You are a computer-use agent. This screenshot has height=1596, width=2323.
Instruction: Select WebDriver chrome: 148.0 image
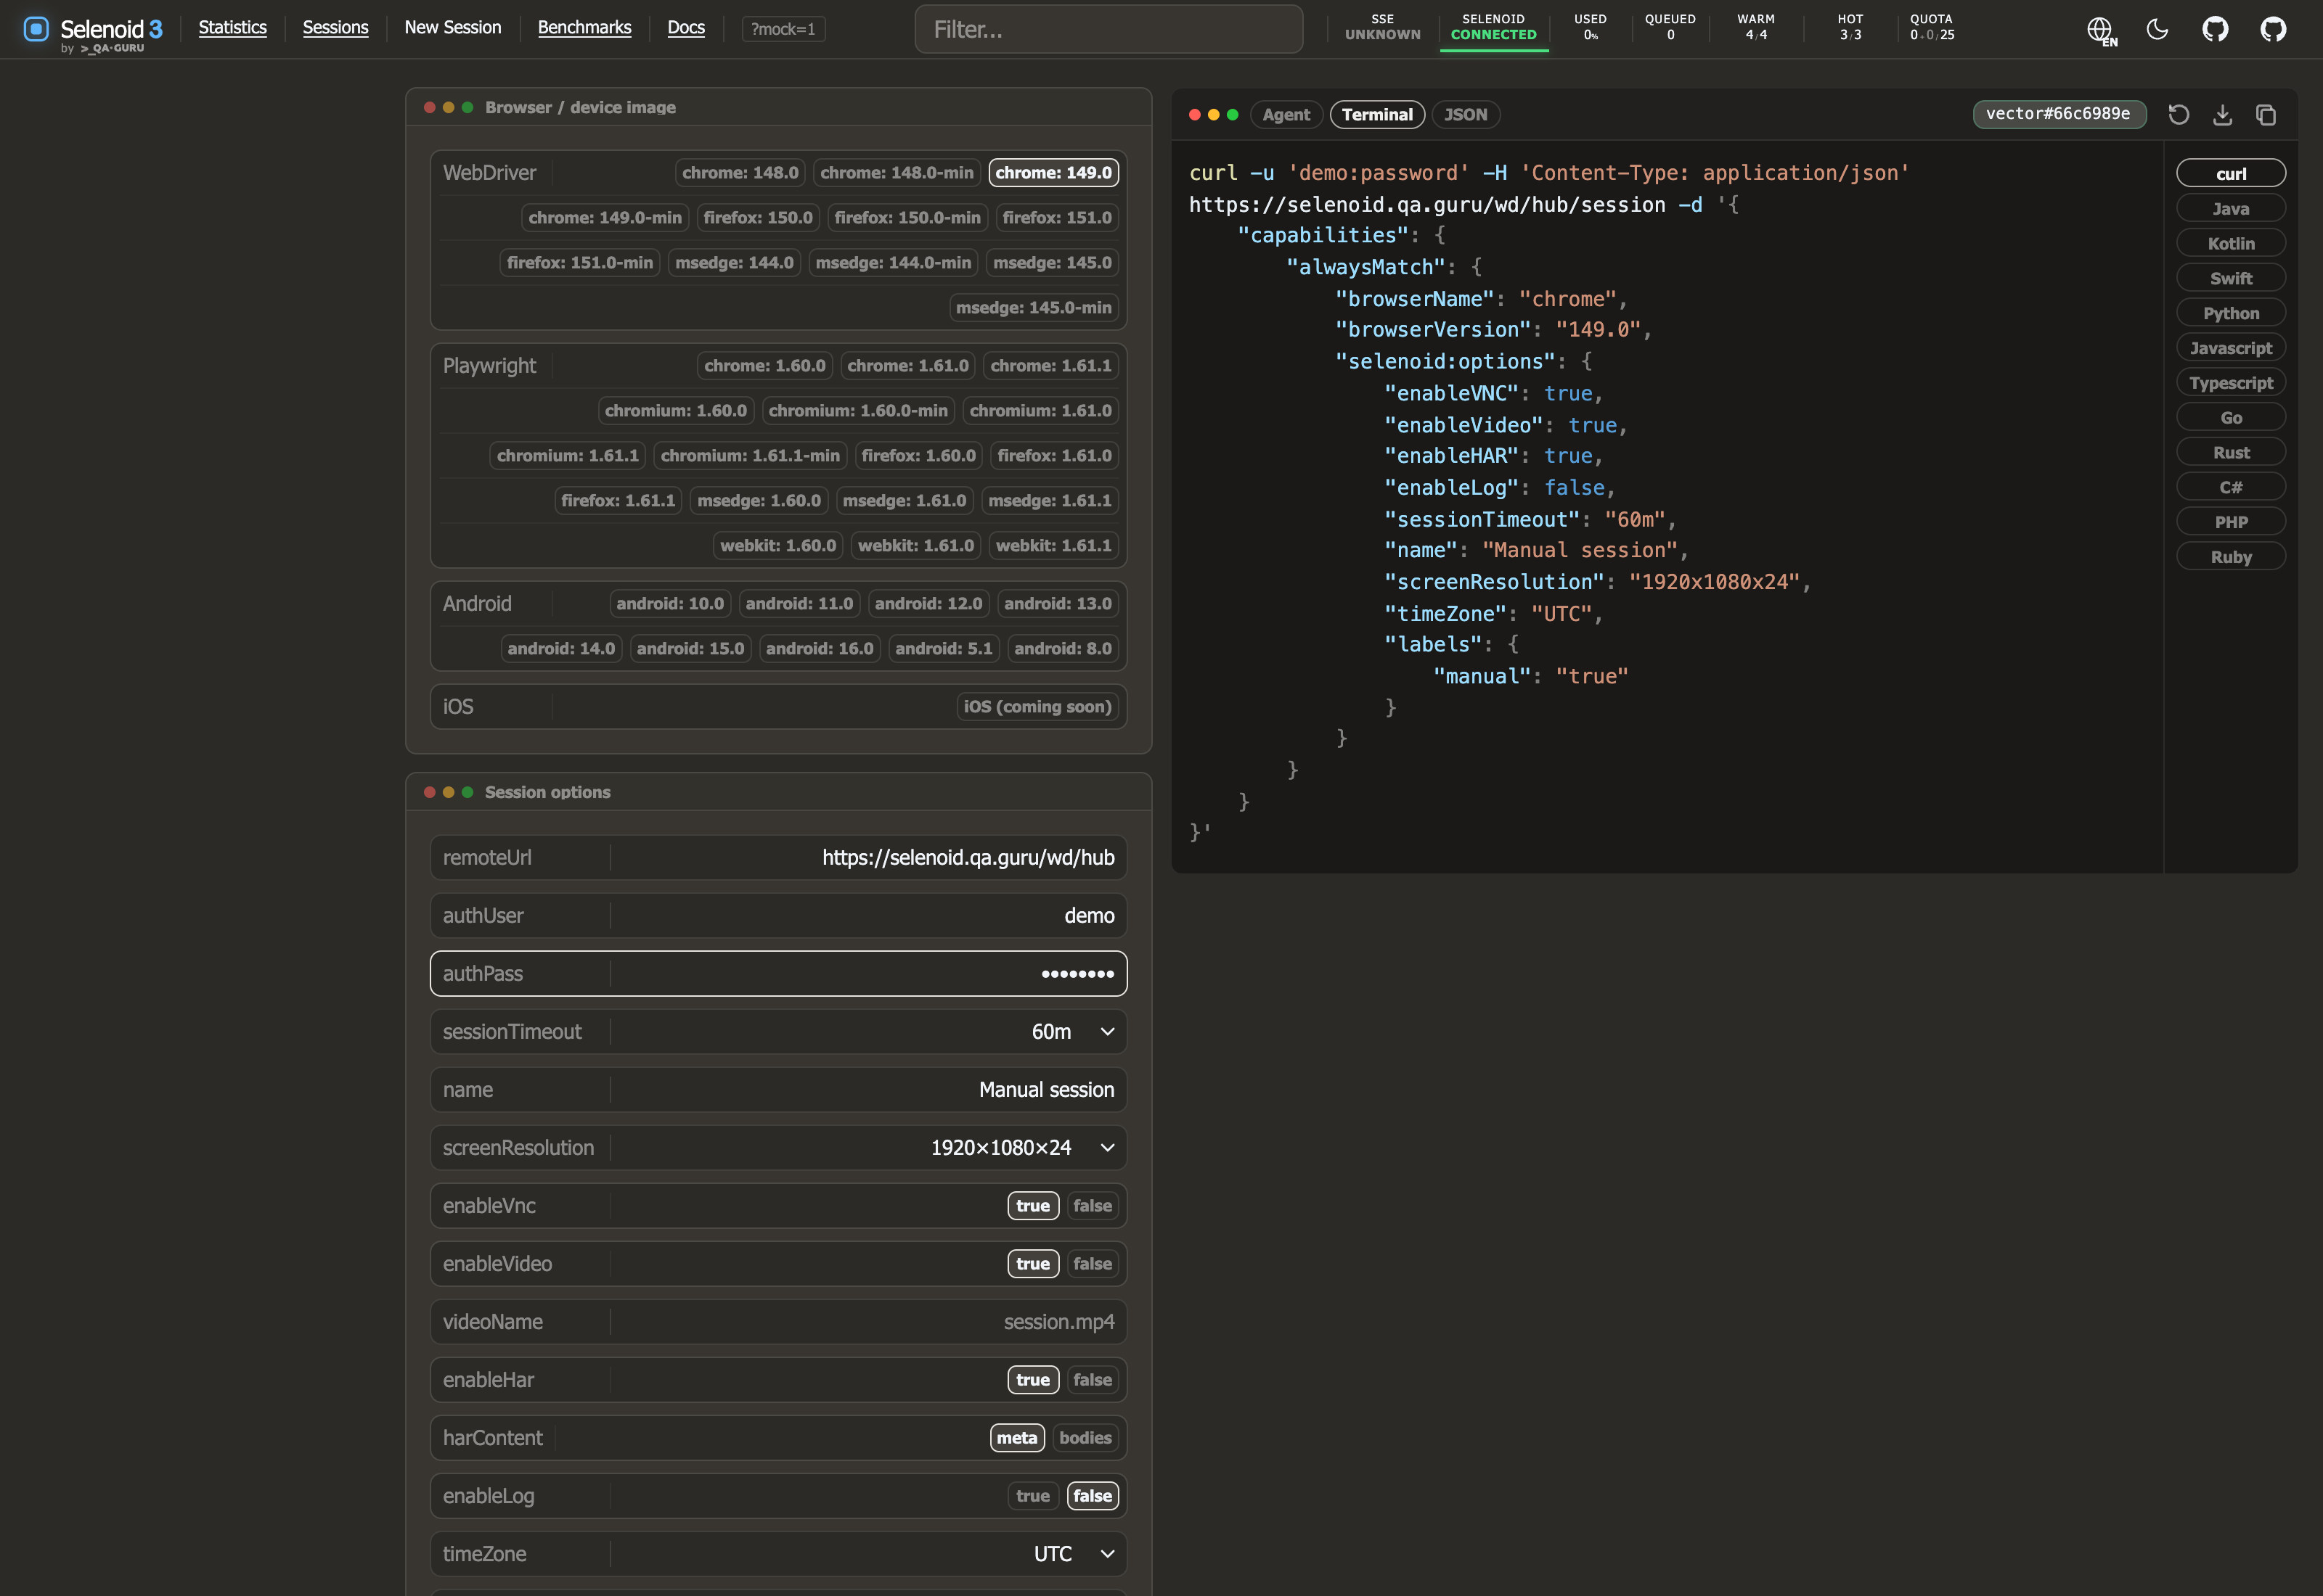point(740,173)
